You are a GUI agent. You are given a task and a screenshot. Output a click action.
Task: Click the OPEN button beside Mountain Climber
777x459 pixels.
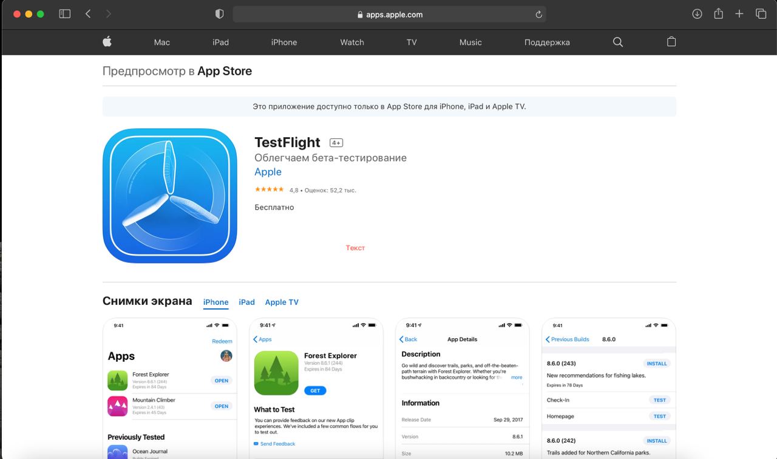click(x=222, y=406)
